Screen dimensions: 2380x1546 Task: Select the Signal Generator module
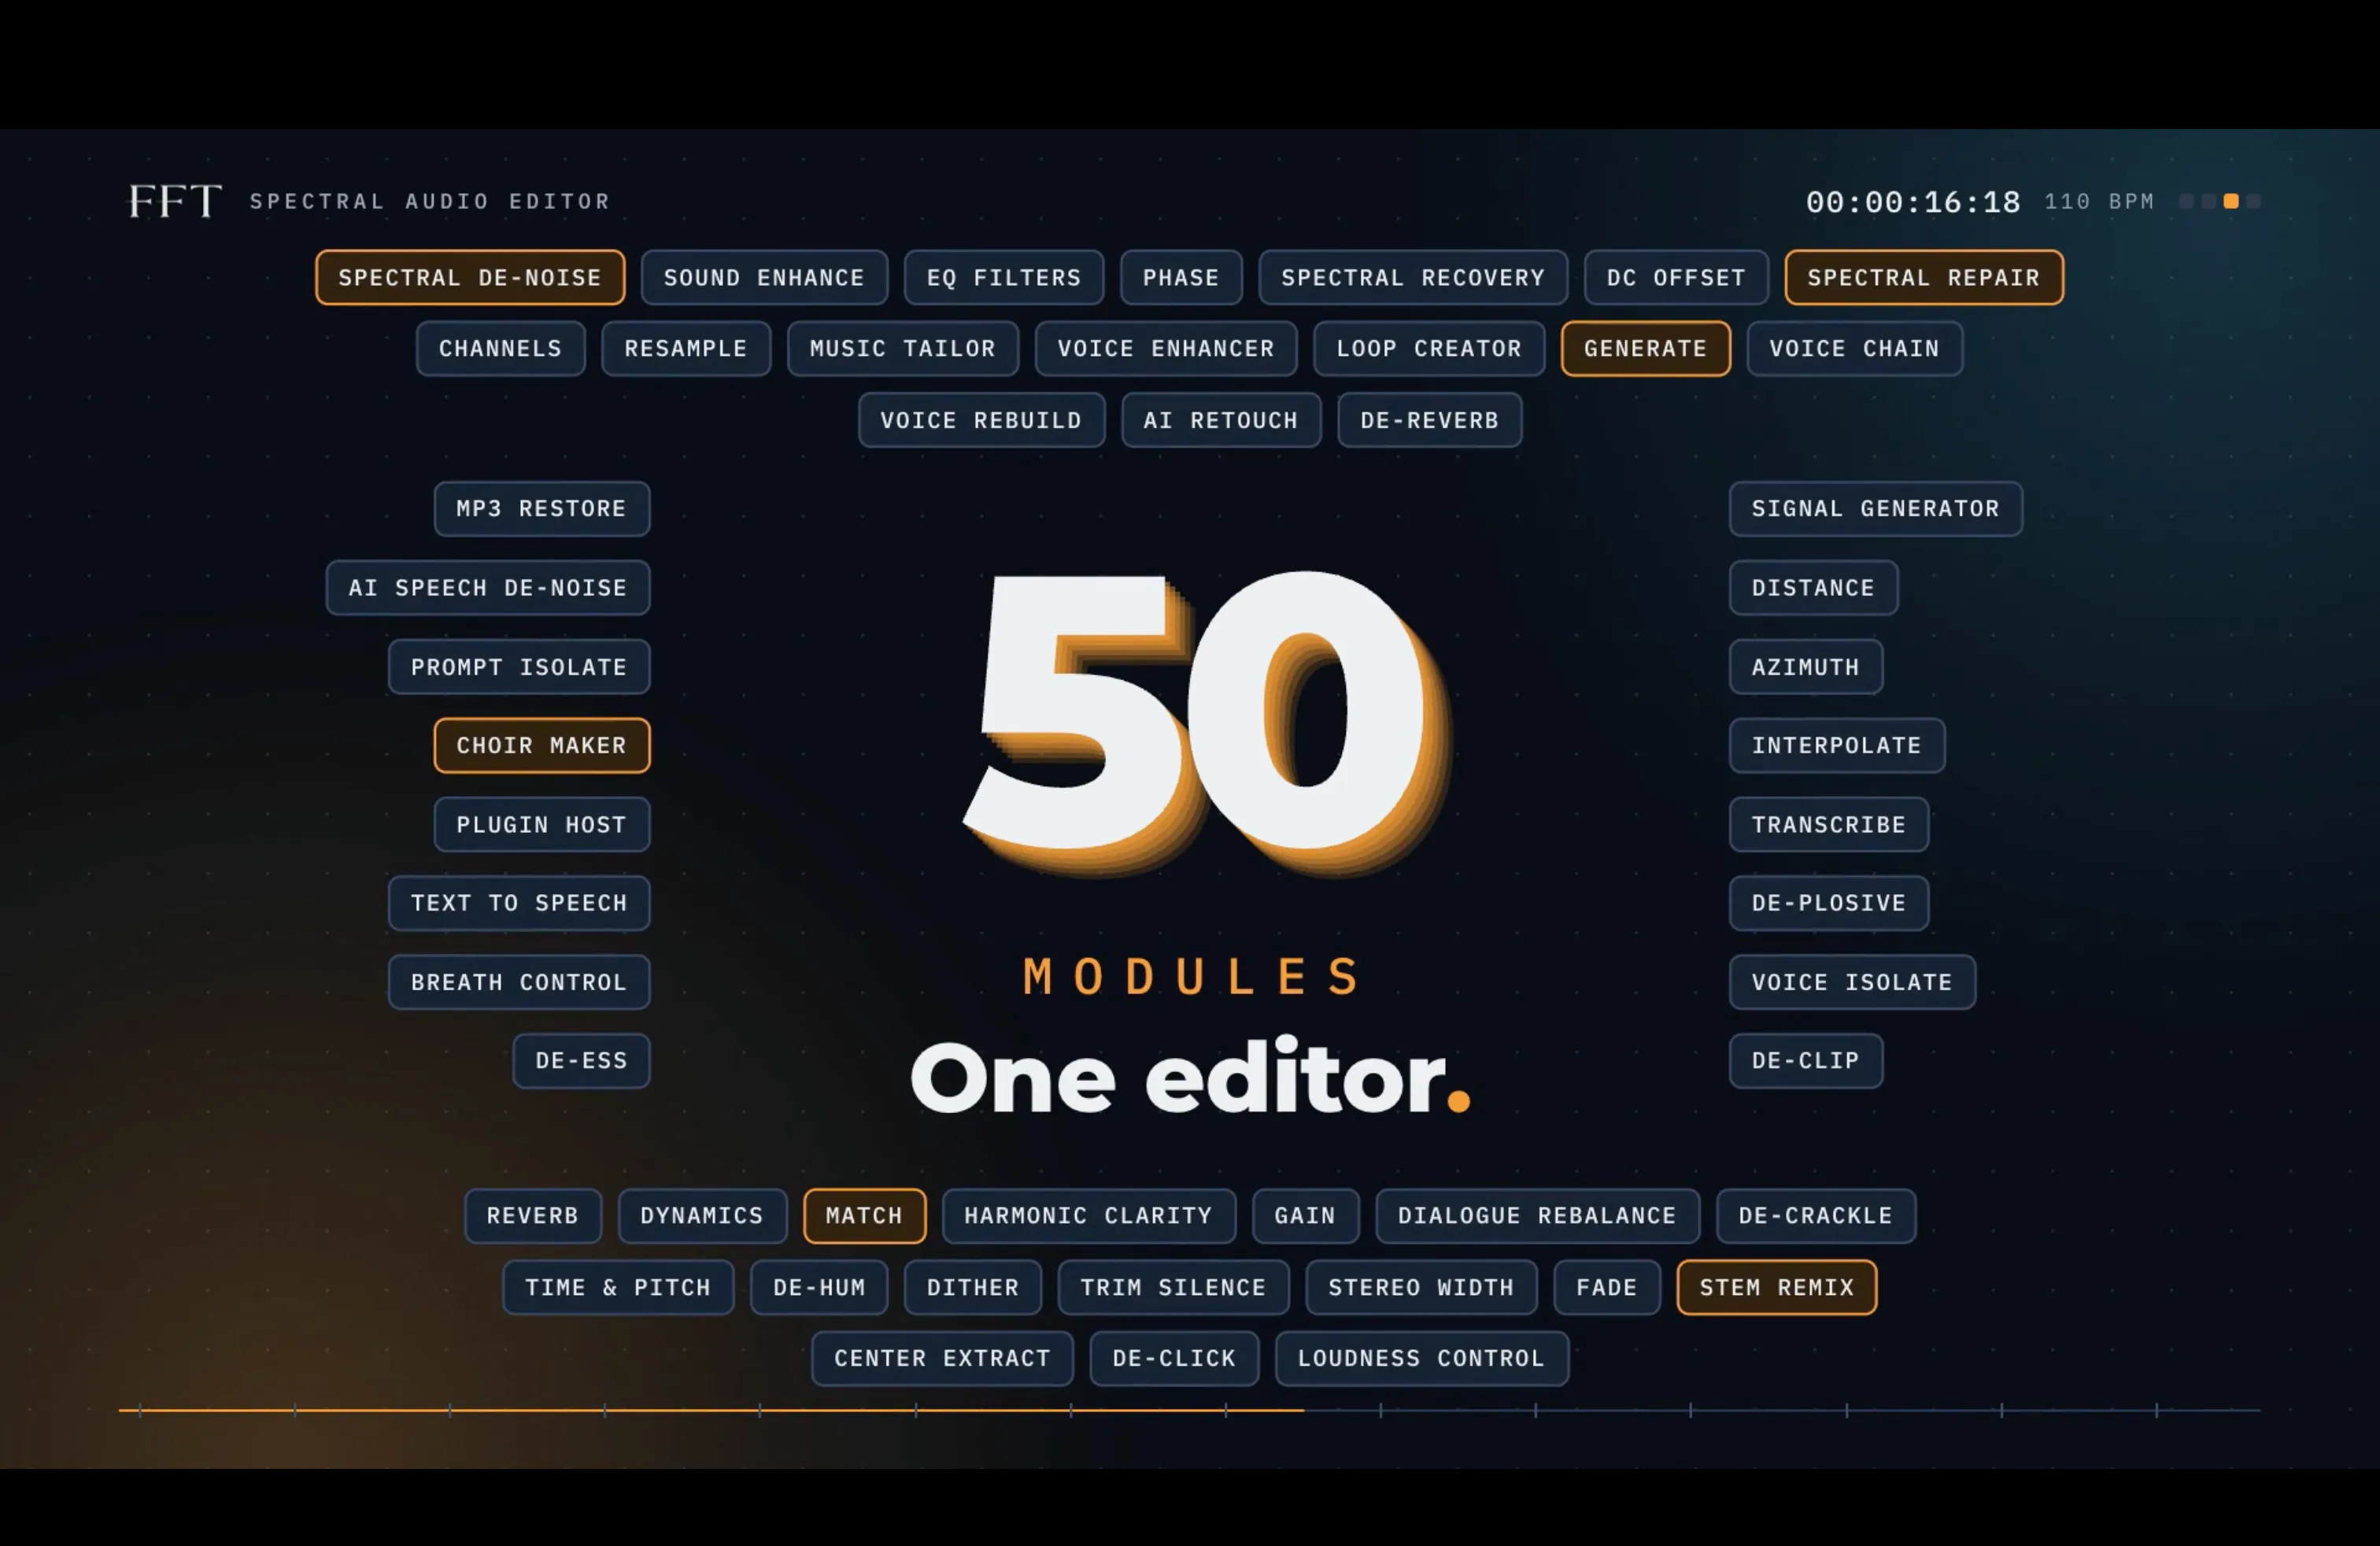point(1876,508)
